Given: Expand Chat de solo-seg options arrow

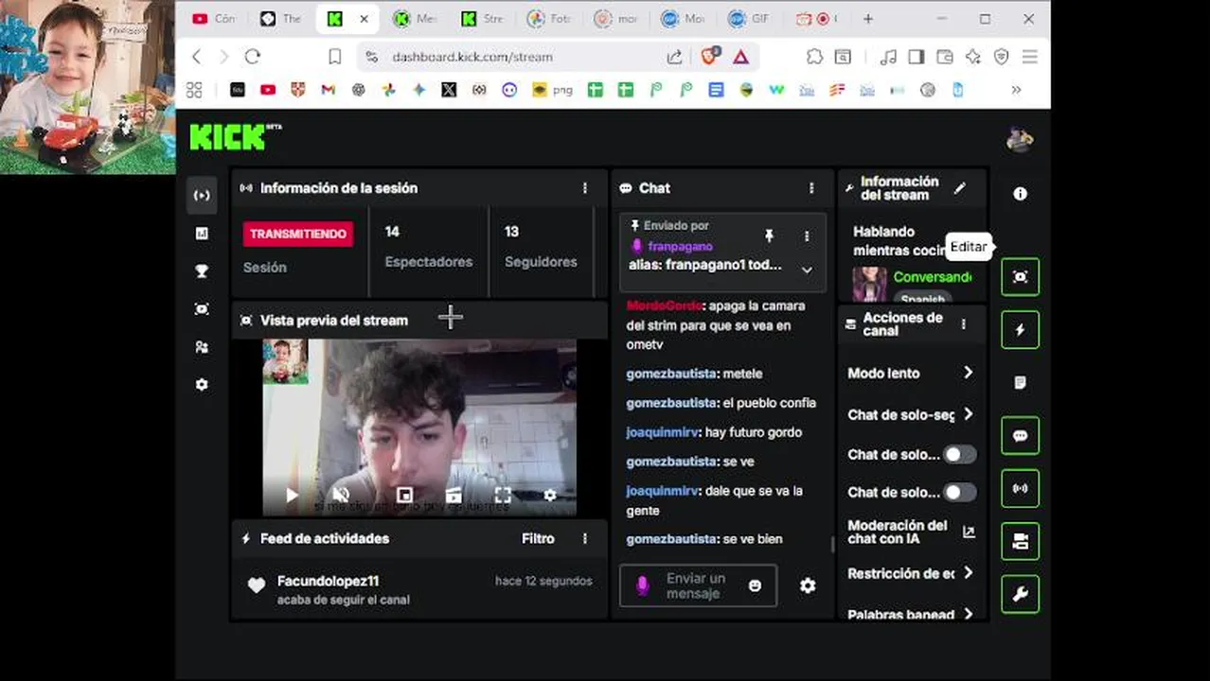Looking at the screenshot, I should pos(968,414).
